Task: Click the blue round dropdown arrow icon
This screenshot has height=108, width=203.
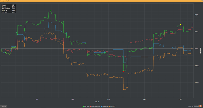Action: tap(202, 1)
